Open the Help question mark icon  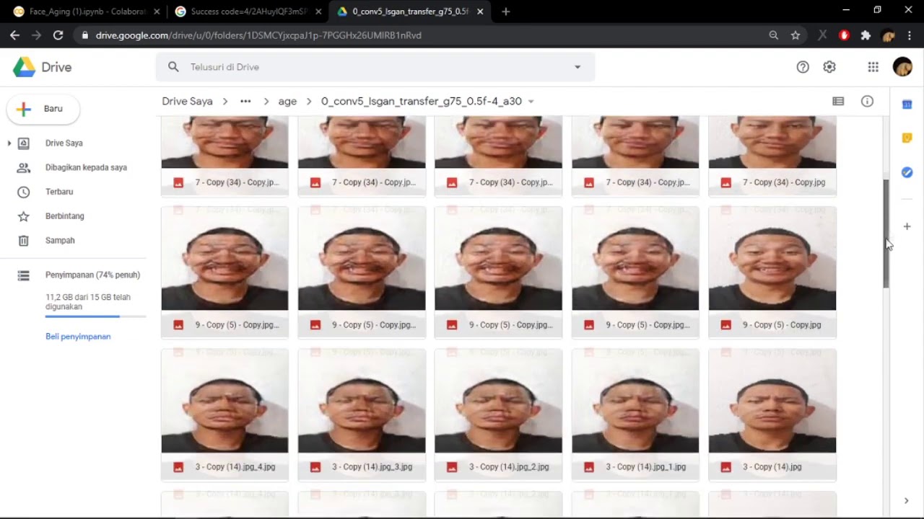(x=803, y=67)
